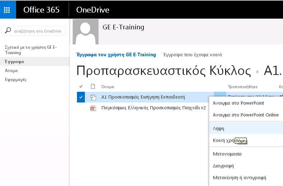Click the GE E-Training profile name
283x186 pixels.
[123, 27]
